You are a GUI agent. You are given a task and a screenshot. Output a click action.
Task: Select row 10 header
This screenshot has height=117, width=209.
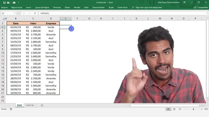(x=3, y=53)
